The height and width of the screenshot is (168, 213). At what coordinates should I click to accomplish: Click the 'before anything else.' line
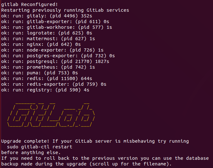point(31,152)
